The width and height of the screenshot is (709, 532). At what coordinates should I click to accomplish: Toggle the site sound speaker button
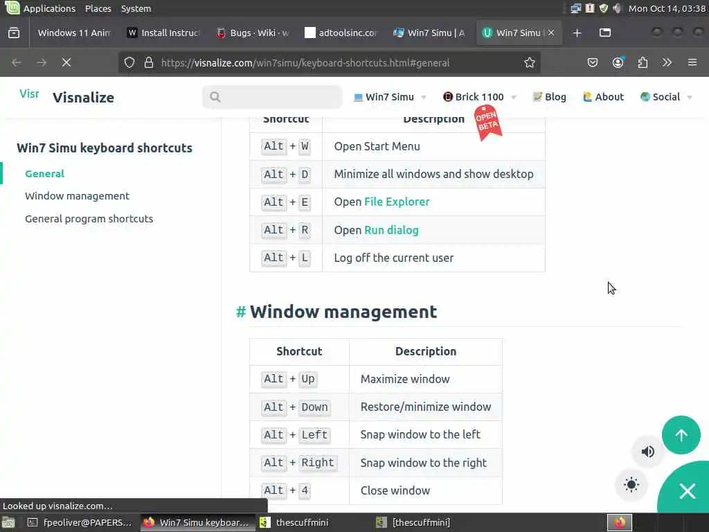click(648, 452)
